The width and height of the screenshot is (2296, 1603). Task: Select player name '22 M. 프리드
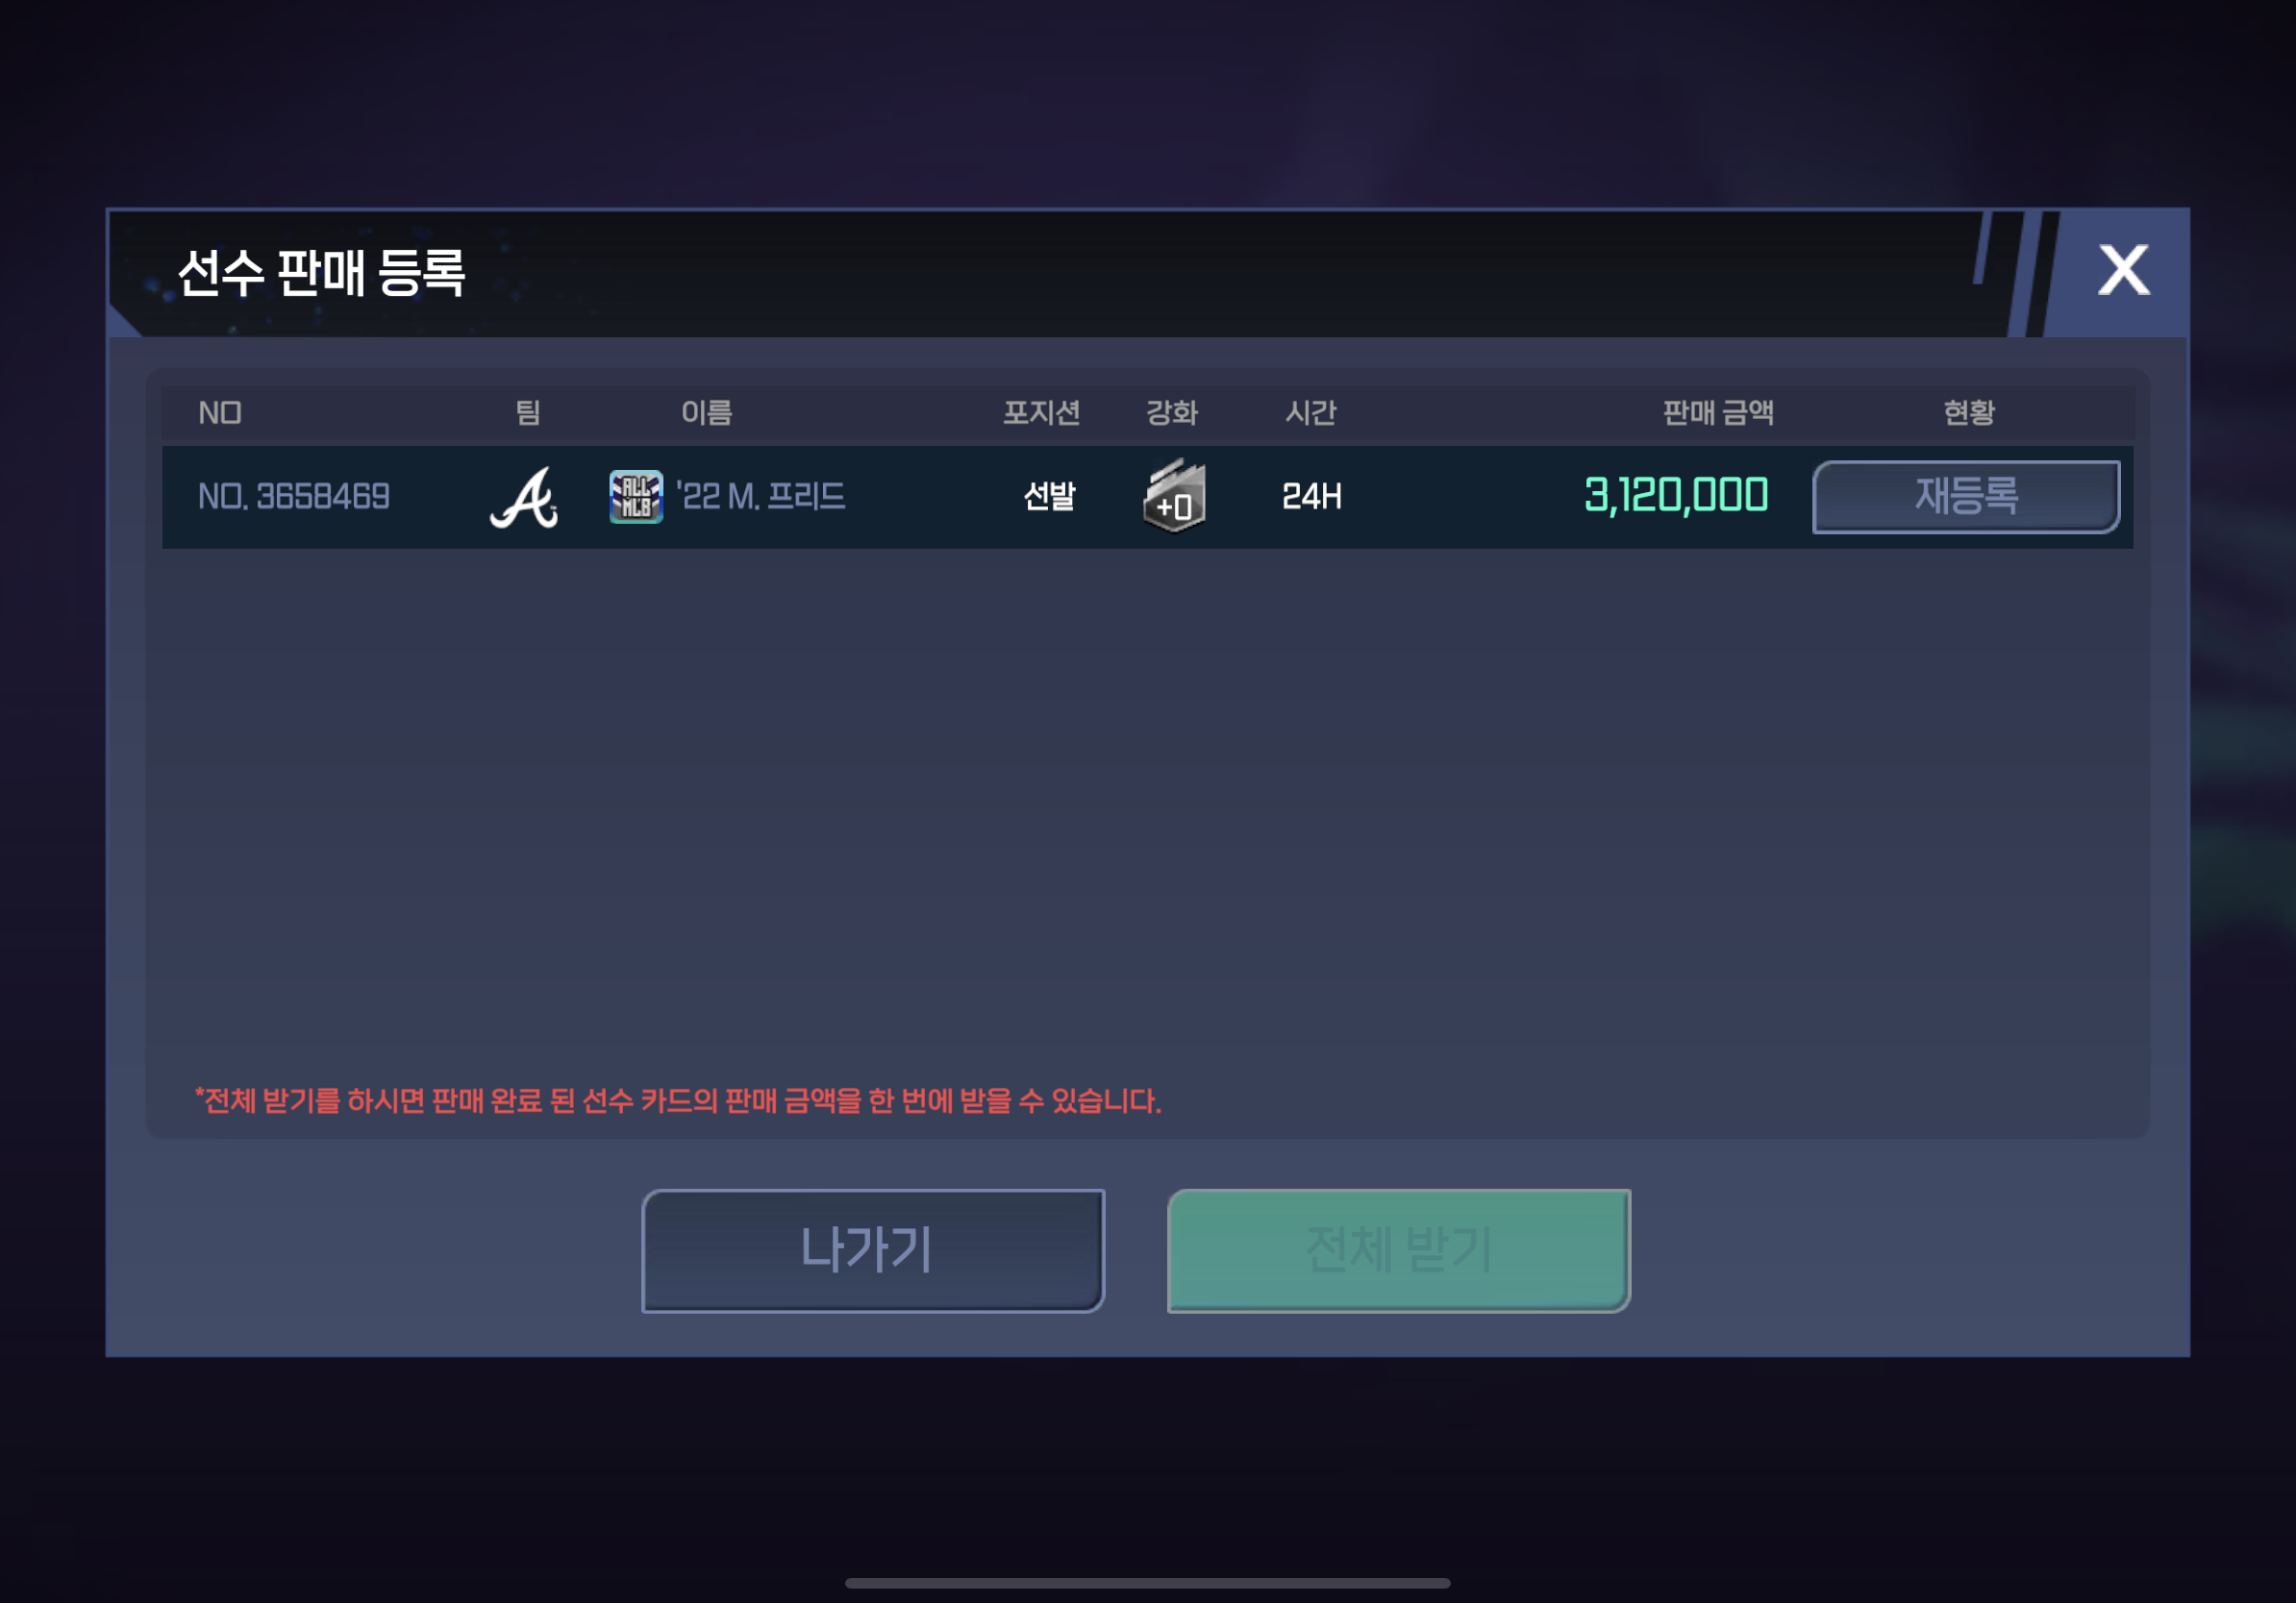pyautogui.click(x=761, y=497)
